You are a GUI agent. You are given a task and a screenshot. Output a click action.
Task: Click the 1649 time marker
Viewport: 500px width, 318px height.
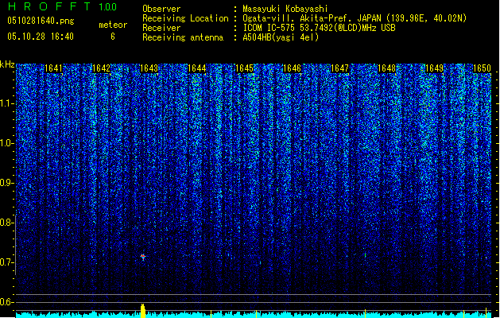434,68
